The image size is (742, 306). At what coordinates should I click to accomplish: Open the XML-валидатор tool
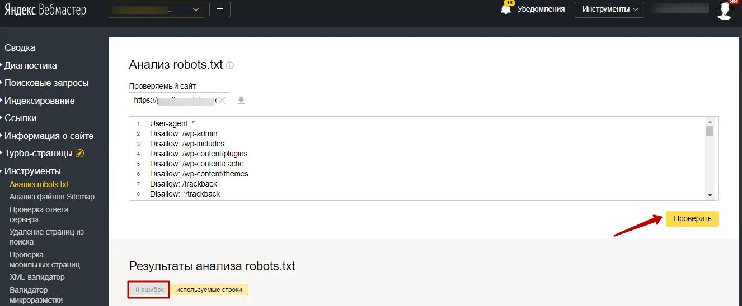click(37, 277)
